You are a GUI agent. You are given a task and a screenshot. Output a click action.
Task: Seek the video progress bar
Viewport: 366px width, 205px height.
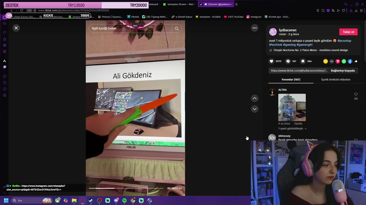[x=126, y=188]
